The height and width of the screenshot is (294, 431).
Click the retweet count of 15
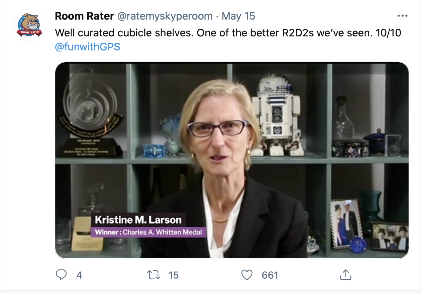(173, 275)
